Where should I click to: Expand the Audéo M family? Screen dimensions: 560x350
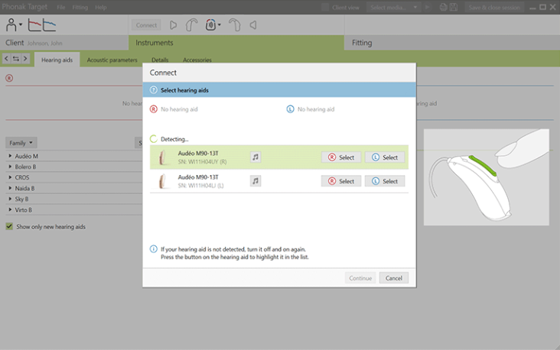(10, 156)
